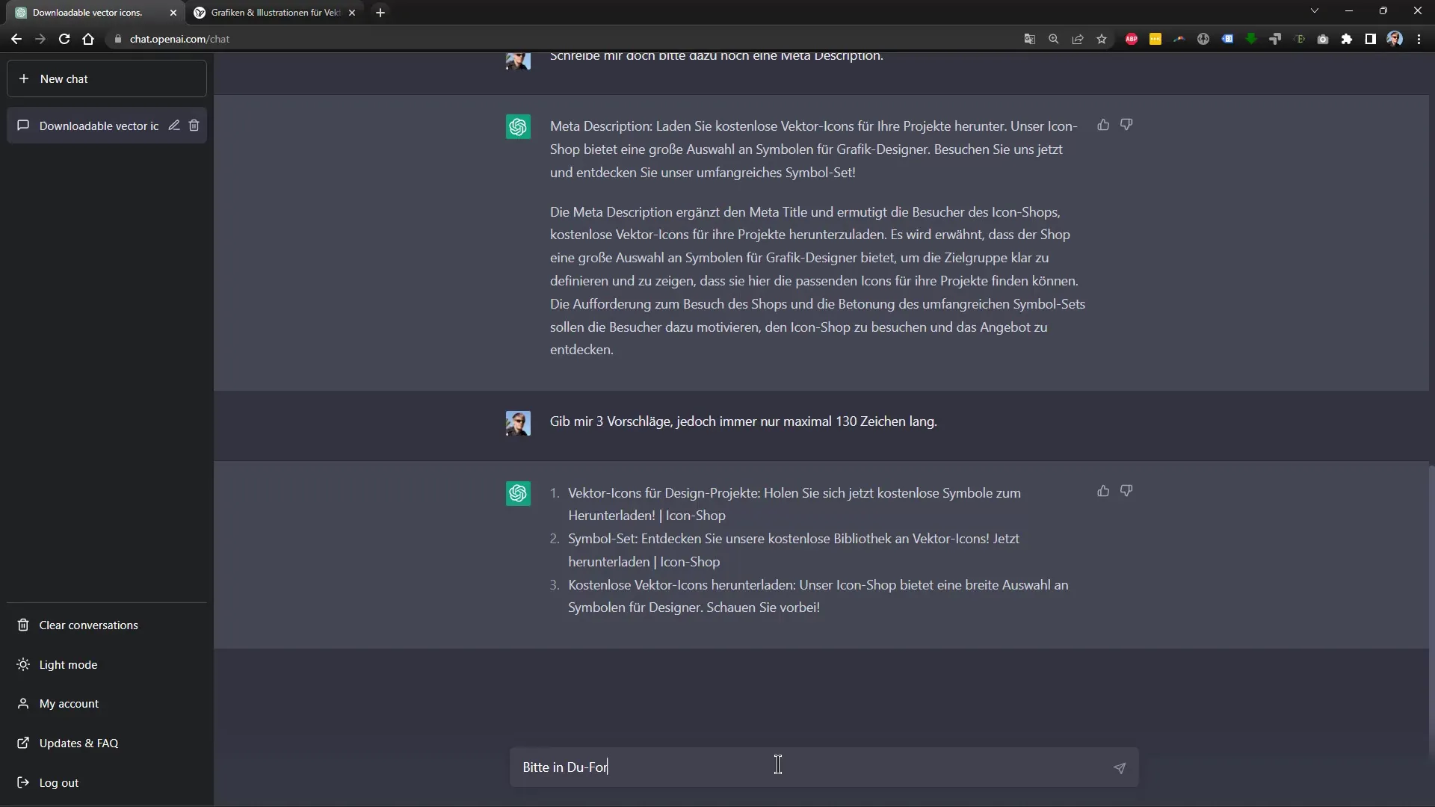Click the forward navigation arrow
This screenshot has height=807, width=1435.
coord(40,38)
